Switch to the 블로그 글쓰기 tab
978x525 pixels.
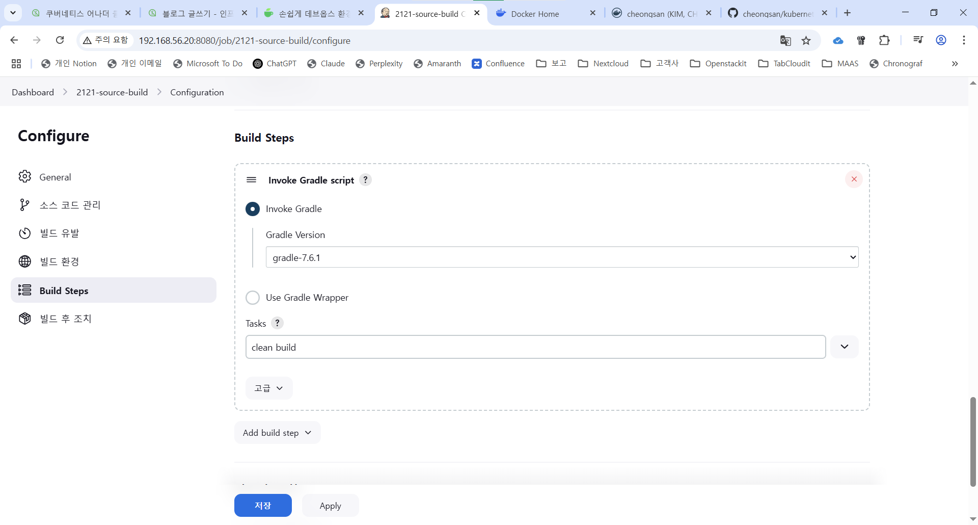198,14
